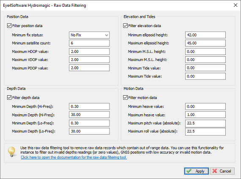Screen dimensions: 241x179
Task: Select the Maximum heave value field
Action: [205, 115]
